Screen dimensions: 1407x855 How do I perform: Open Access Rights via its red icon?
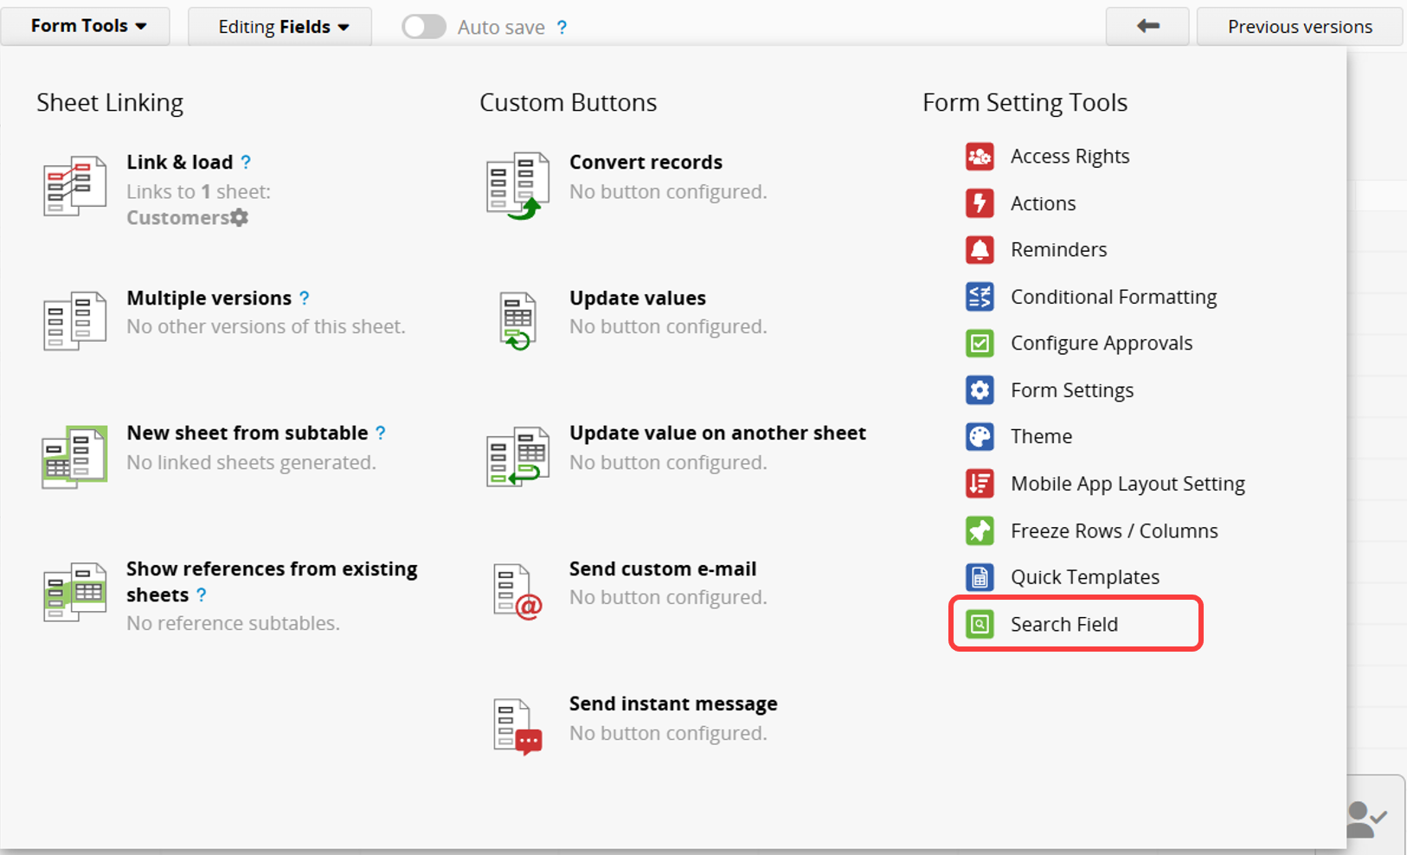[x=980, y=157]
